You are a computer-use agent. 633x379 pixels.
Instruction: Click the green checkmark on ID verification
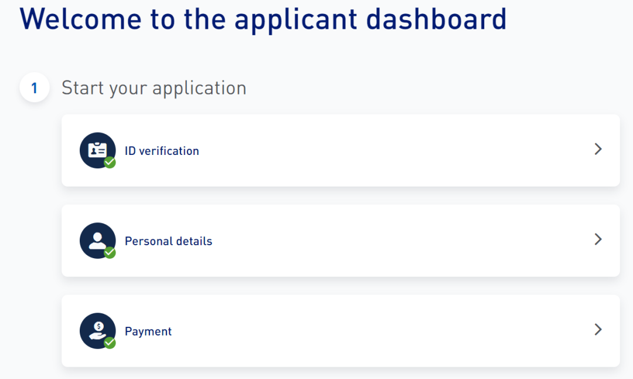tap(110, 163)
